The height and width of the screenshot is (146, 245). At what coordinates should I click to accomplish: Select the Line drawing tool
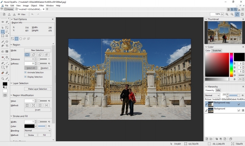click(x=7, y=63)
